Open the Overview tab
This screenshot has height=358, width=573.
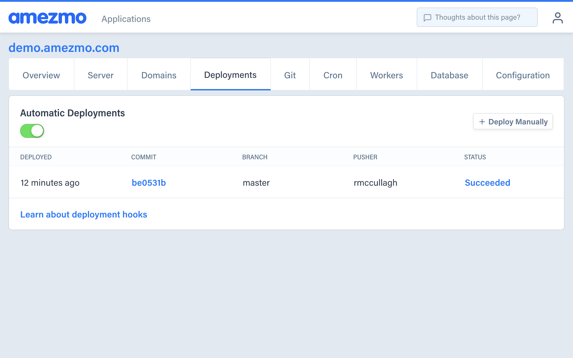[41, 75]
